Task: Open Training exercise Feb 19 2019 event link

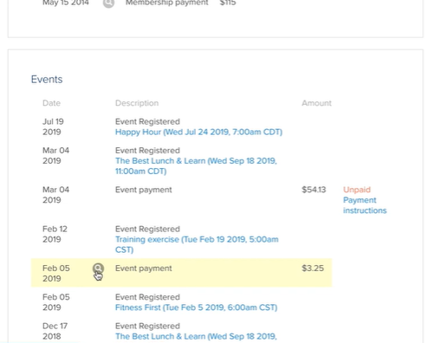Action: (x=197, y=244)
